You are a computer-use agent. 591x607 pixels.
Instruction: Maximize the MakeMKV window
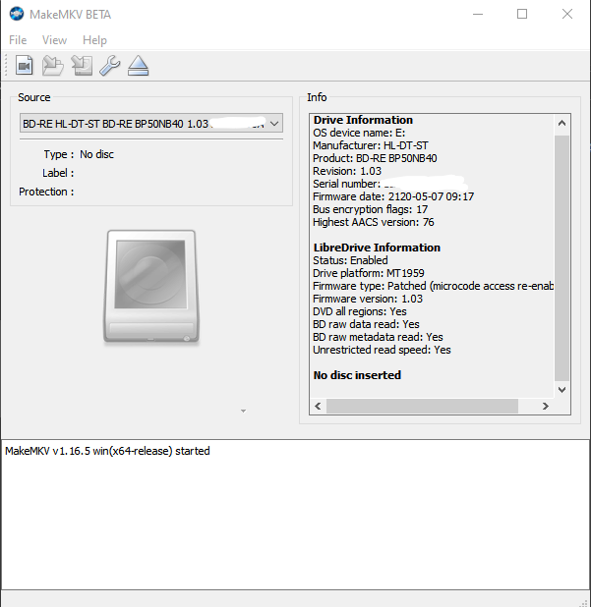[x=522, y=15]
